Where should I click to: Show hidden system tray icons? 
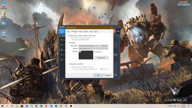coord(167,106)
